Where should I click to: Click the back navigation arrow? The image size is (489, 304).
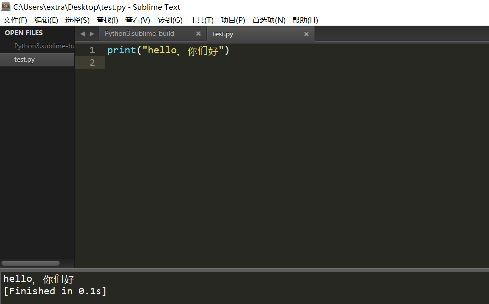[82, 34]
